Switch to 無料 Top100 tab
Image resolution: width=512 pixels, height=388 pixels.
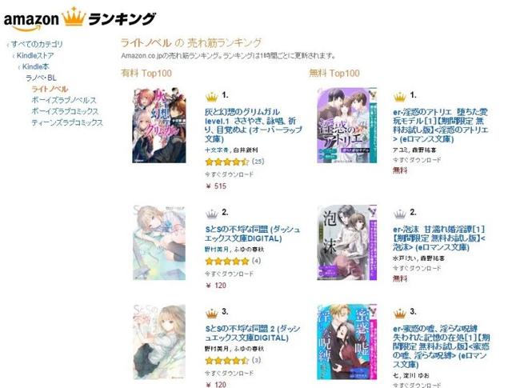tap(334, 73)
